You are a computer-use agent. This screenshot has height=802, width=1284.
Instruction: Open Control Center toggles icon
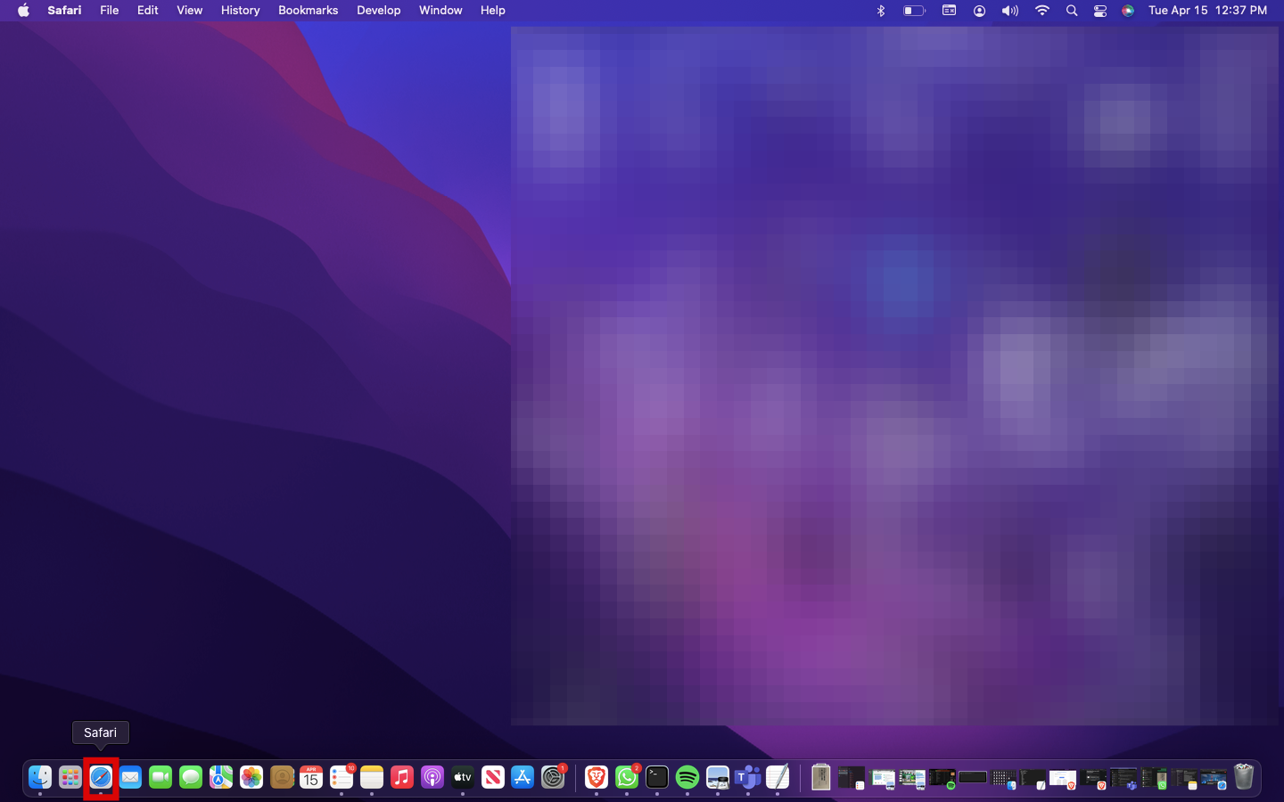pyautogui.click(x=1099, y=11)
